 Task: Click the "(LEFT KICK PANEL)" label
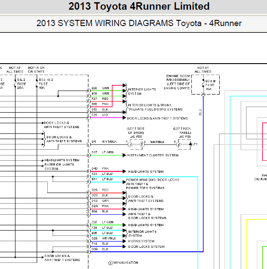coord(182,131)
